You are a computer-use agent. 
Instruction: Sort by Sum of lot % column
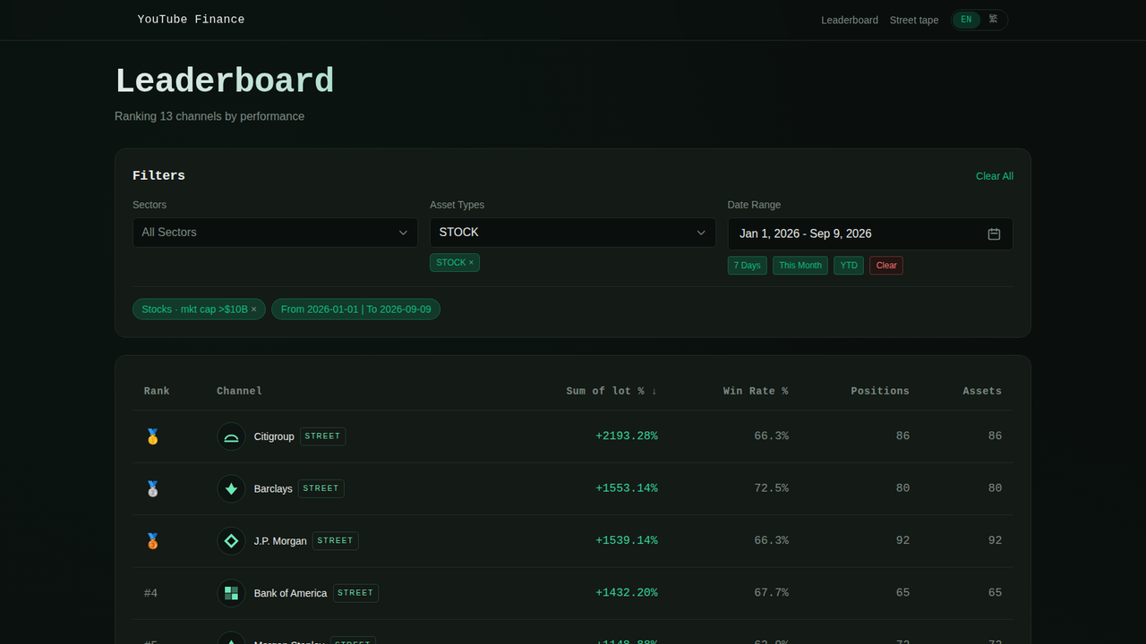click(611, 391)
